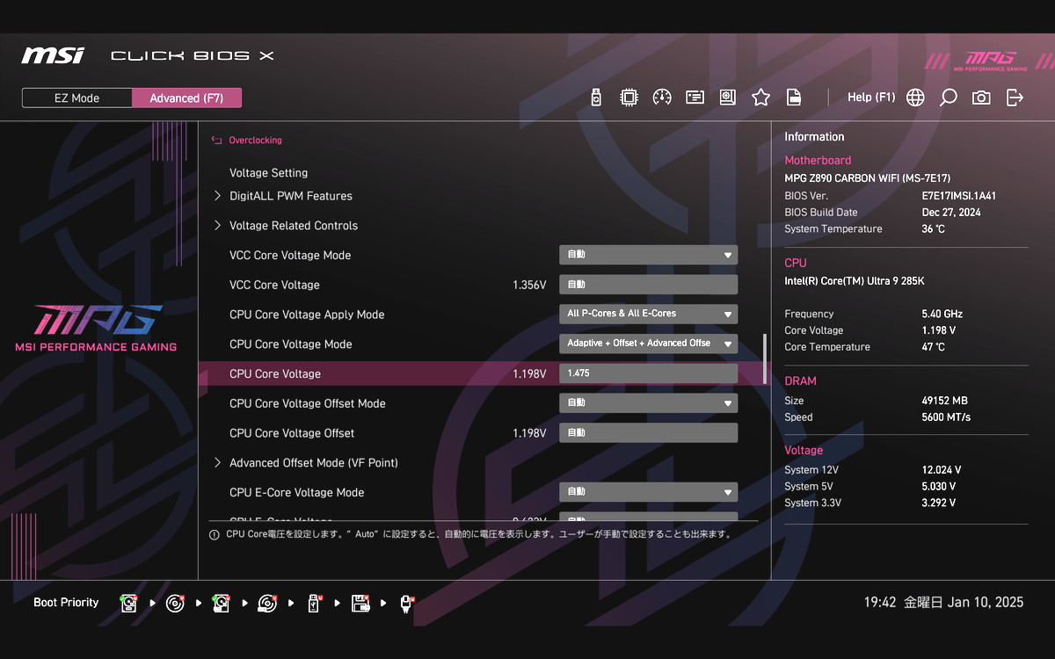Click the card-shaped profile icon in toolbar

click(695, 98)
